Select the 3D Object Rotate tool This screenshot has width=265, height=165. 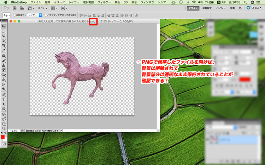tap(4, 114)
